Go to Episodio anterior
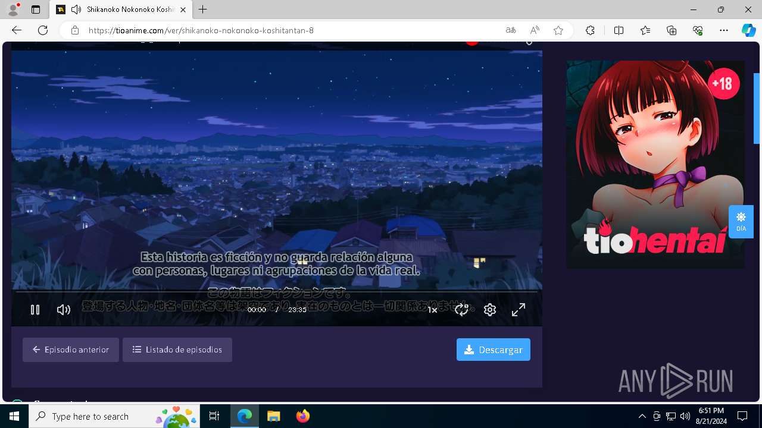Image resolution: width=762 pixels, height=428 pixels. pyautogui.click(x=71, y=350)
